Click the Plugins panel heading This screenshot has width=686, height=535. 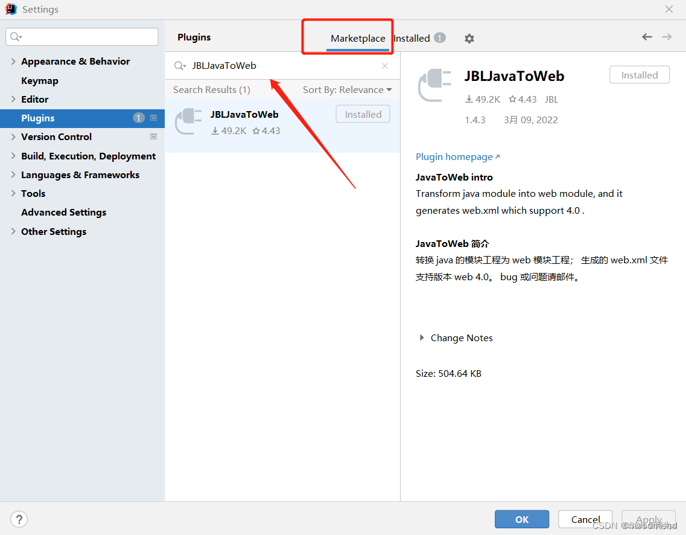(194, 37)
